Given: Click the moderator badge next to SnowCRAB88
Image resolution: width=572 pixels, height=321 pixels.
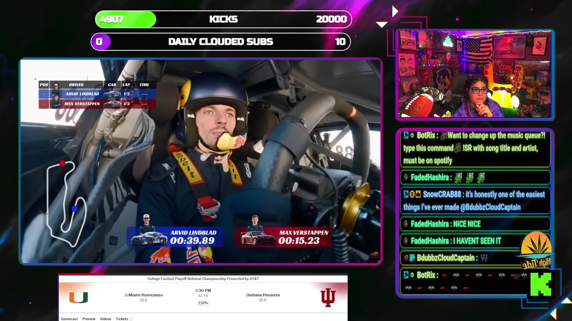Looking at the screenshot, I should pyautogui.click(x=406, y=194).
